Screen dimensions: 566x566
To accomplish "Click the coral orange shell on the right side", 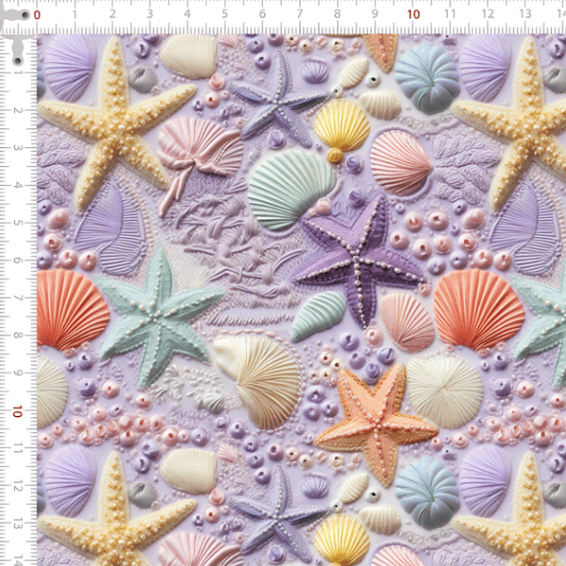I will (479, 308).
